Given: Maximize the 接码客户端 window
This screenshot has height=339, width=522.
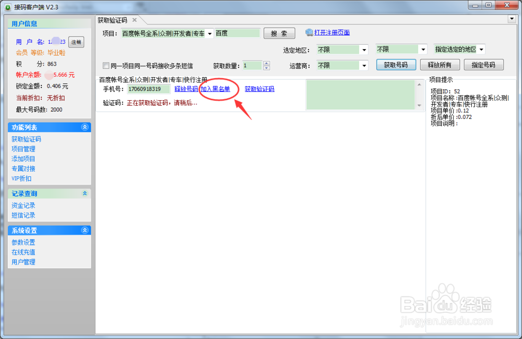Looking at the screenshot, I should (x=489, y=5).
